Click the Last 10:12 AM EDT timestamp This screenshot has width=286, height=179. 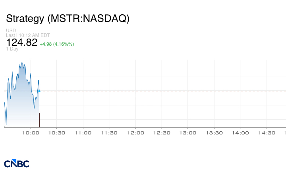point(27,35)
